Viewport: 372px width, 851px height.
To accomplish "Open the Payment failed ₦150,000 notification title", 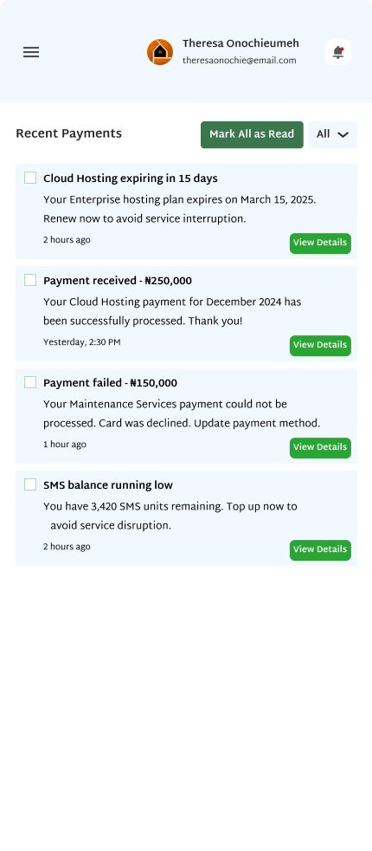I will tap(110, 383).
